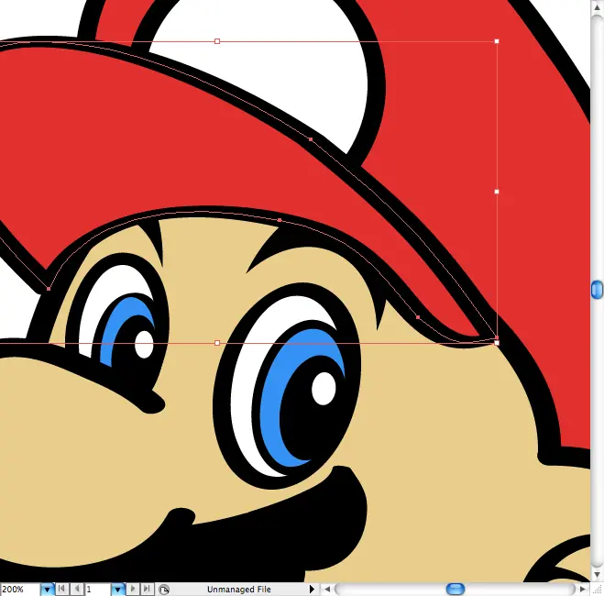
Task: Click the vertical scrollbar thumb
Action: [597, 290]
